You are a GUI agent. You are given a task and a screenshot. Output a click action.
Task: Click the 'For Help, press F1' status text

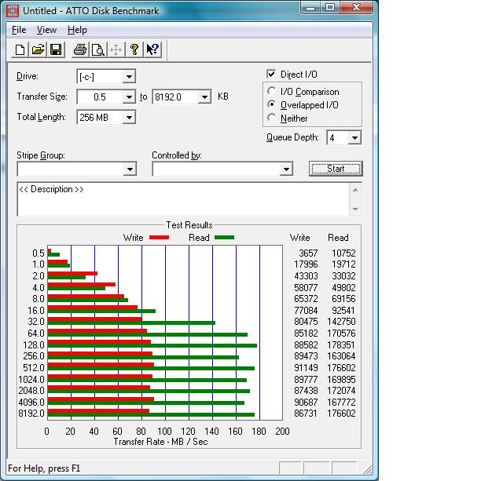tap(44, 468)
